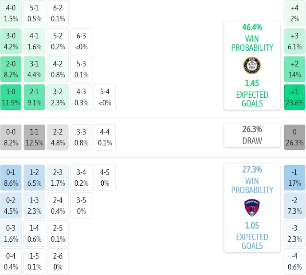Click the Clermont Foot team crest
This screenshot has height=275, width=306.
pos(252,207)
